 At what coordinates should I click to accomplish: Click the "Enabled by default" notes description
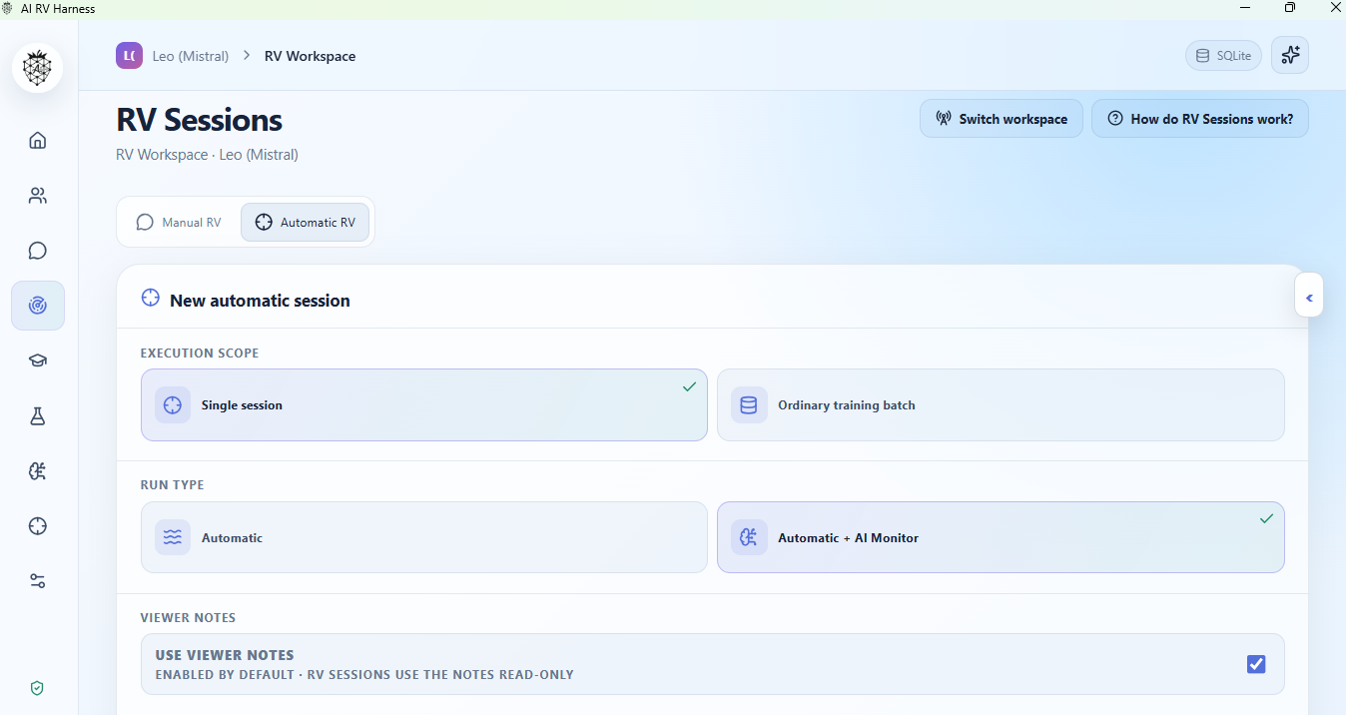(364, 675)
